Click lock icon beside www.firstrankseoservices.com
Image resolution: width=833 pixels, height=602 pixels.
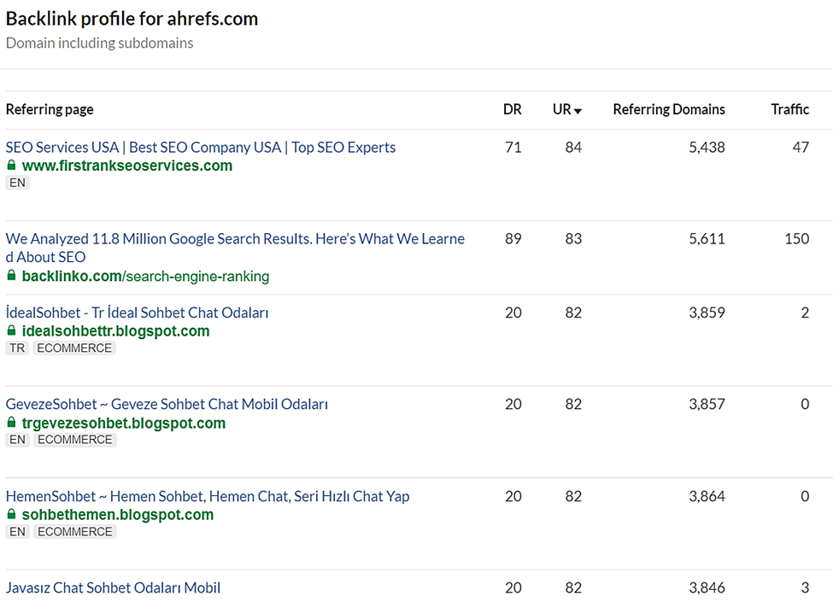pos(11,166)
